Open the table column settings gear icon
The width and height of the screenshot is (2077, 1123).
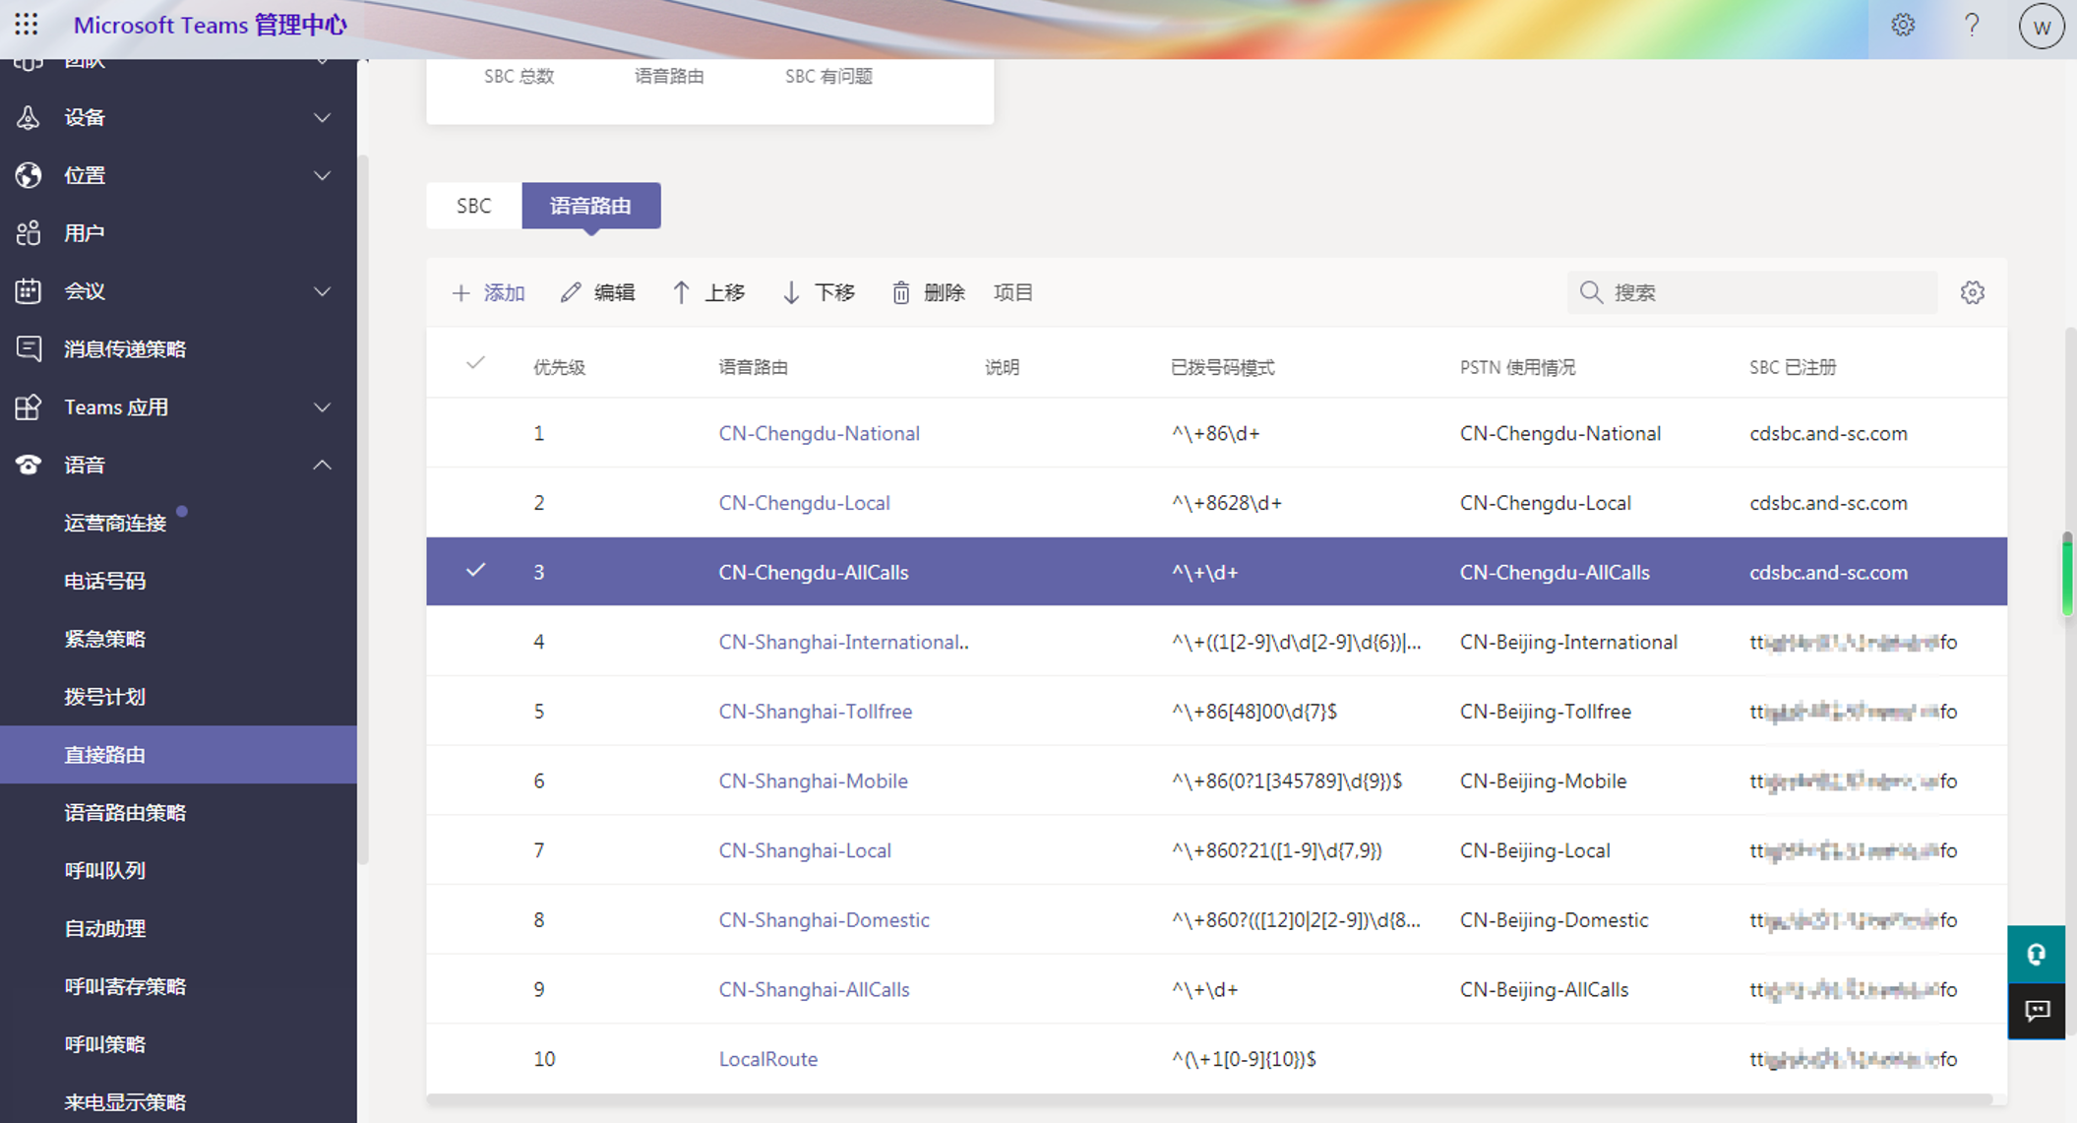click(x=1972, y=292)
